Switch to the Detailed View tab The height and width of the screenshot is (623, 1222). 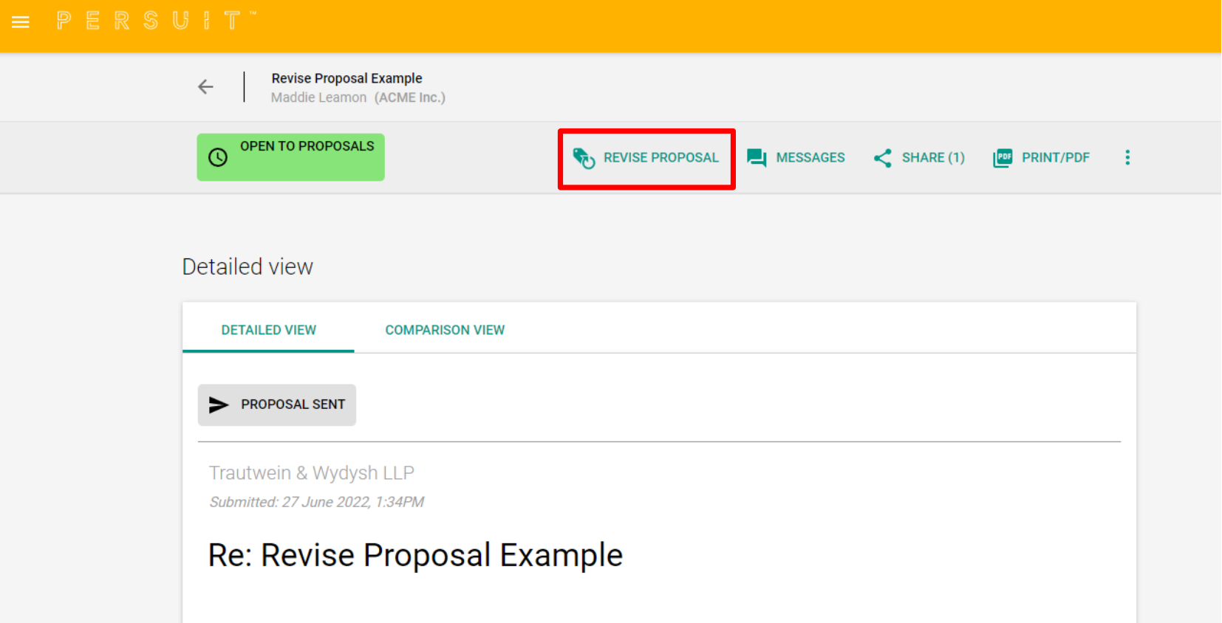tap(268, 330)
